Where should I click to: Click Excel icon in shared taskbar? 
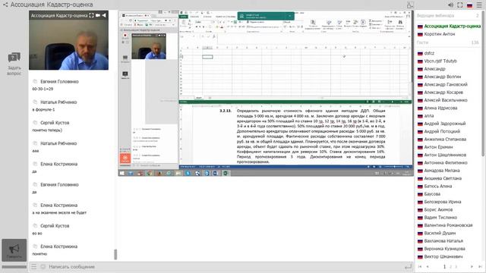(226, 174)
